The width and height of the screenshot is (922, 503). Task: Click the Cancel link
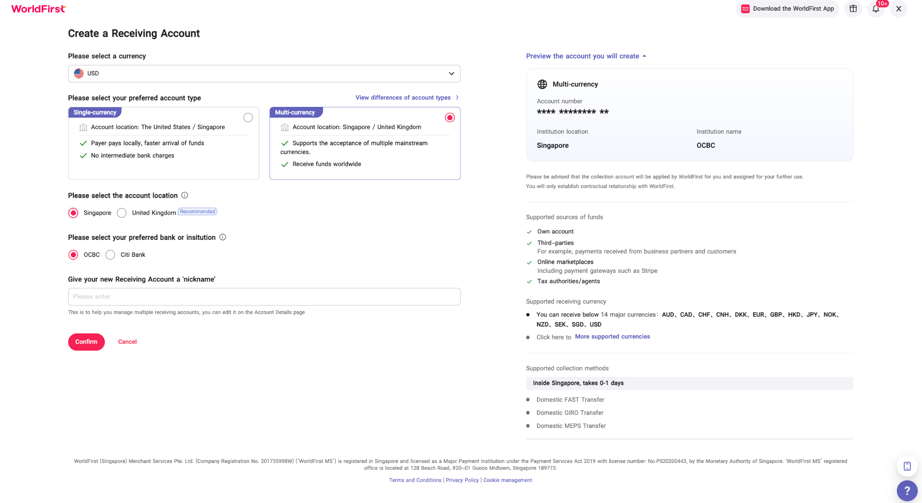[x=127, y=342]
